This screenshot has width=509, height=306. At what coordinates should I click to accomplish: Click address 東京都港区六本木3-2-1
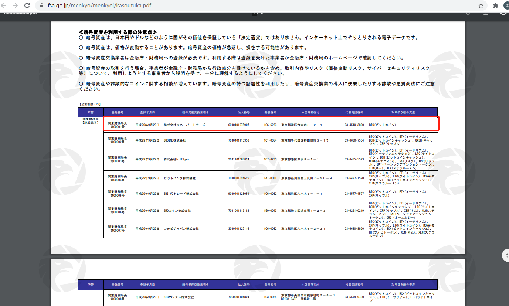pos(302,125)
